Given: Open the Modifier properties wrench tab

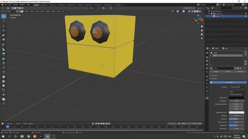Looking at the screenshot, I should pos(207,80).
